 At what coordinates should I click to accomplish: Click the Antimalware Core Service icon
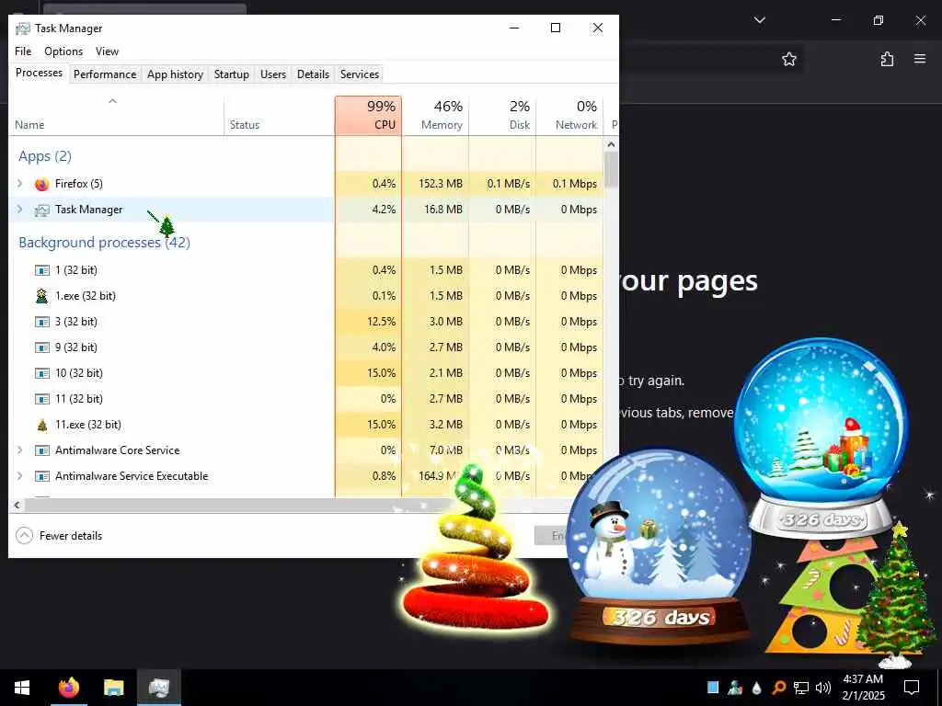[x=42, y=450]
